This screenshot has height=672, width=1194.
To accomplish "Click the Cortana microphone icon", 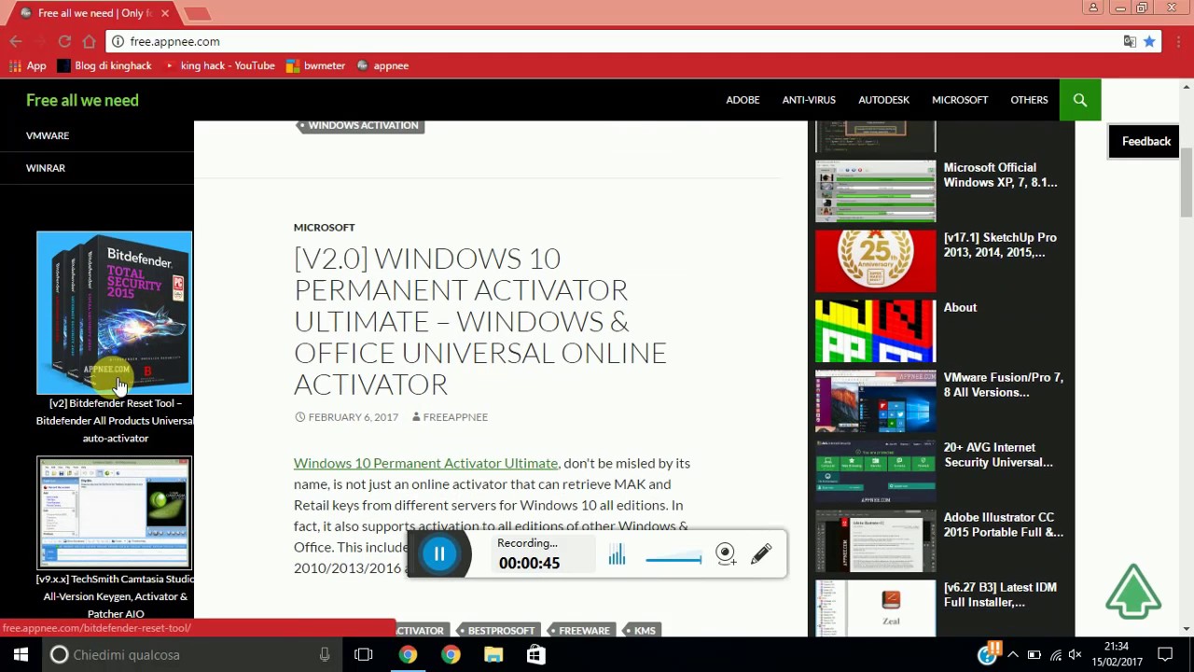I will point(325,654).
